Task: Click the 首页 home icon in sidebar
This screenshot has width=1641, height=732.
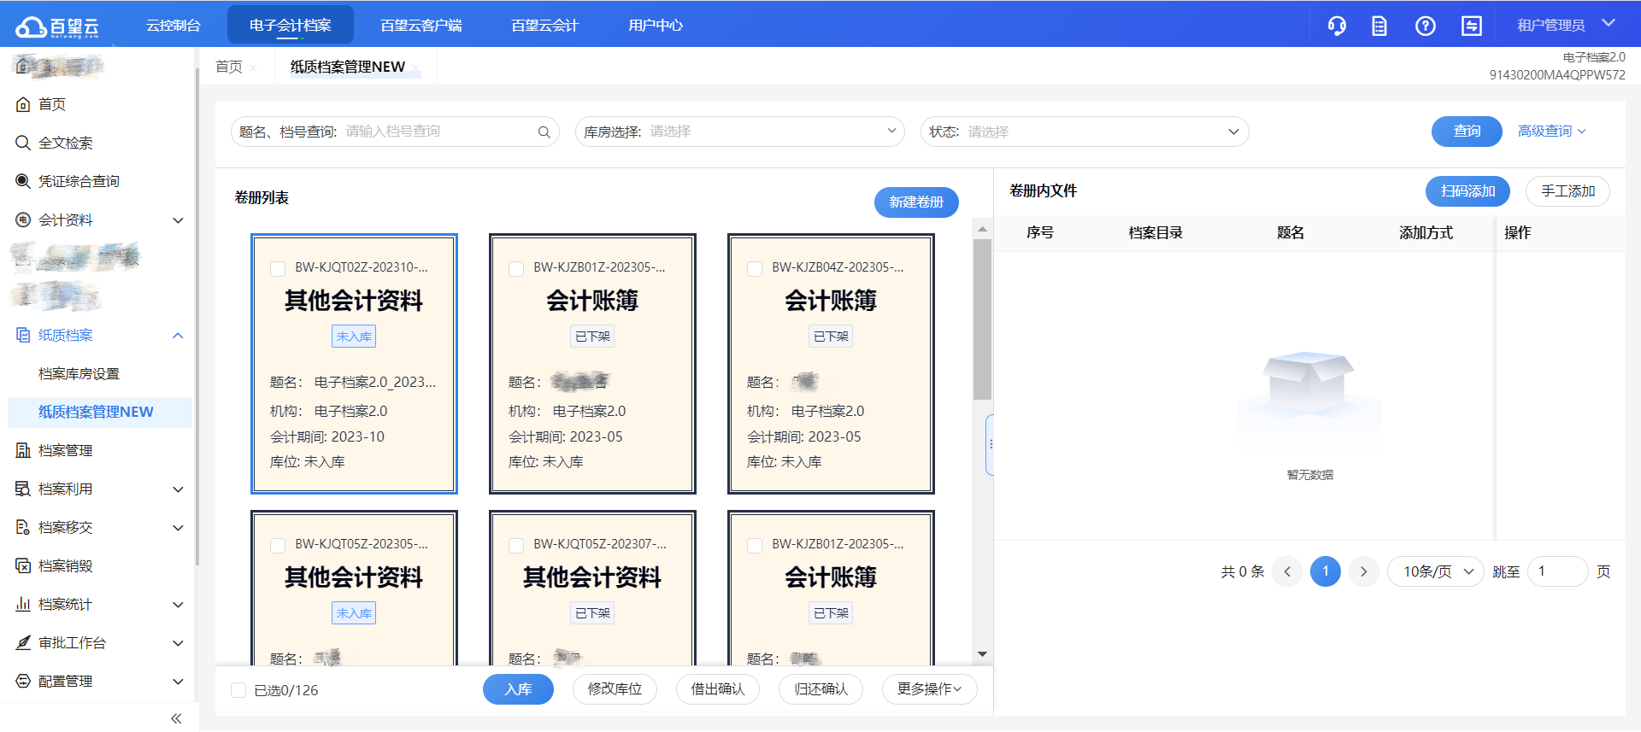Action: 23,104
